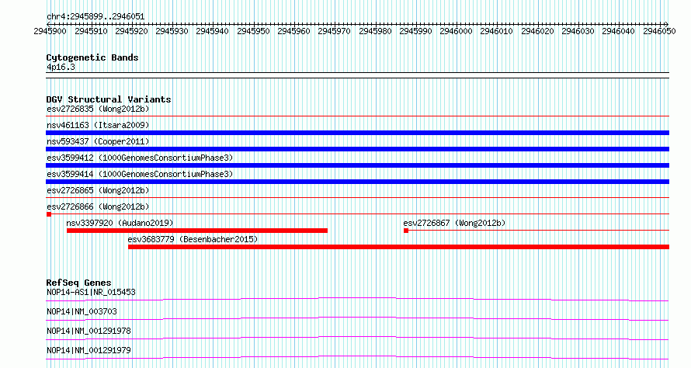
Task: Click the DGV Structural Variants track title
Action: pos(109,99)
